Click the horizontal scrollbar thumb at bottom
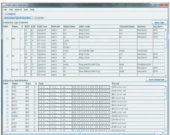Screen dimensions: 170x135 pyautogui.click(x=80, y=133)
